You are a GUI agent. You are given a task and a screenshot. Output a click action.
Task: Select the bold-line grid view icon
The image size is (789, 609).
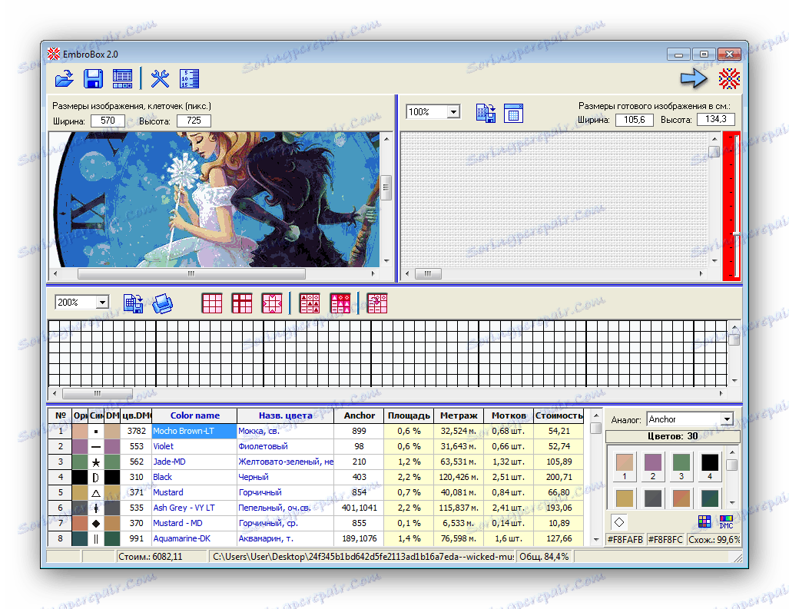[242, 303]
